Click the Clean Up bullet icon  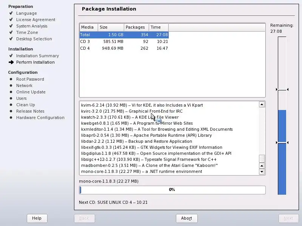pyautogui.click(x=11, y=105)
